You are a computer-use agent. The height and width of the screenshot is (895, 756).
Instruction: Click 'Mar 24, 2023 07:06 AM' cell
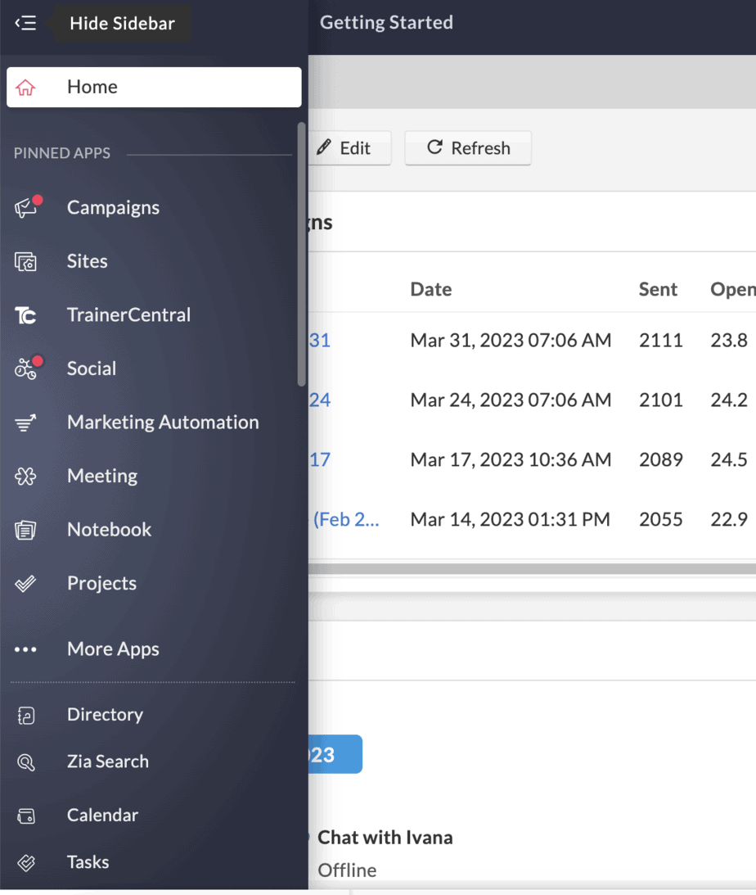(x=511, y=400)
